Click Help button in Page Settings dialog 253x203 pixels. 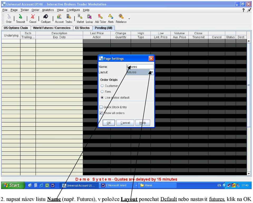click(x=143, y=123)
